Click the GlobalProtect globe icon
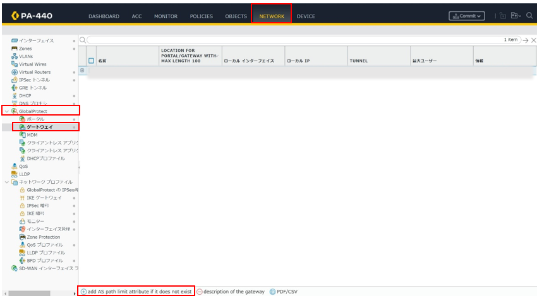This screenshot has width=537, height=298. click(x=15, y=111)
